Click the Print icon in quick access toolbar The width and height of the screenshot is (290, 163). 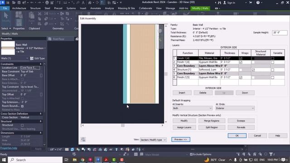pos(47,3)
